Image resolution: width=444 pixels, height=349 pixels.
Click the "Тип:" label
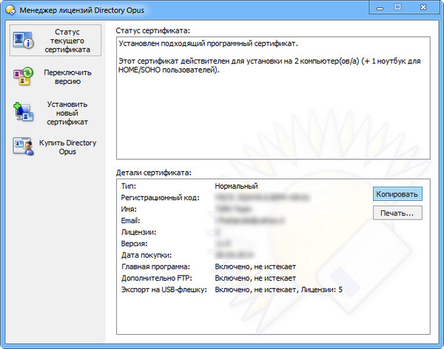pos(129,186)
